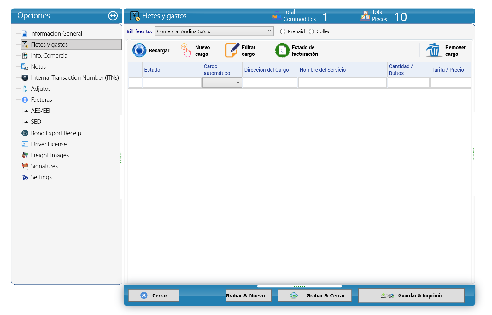Image resolution: width=492 pixels, height=315 pixels.
Task: Click the Settings gears icon
Action: (25, 177)
